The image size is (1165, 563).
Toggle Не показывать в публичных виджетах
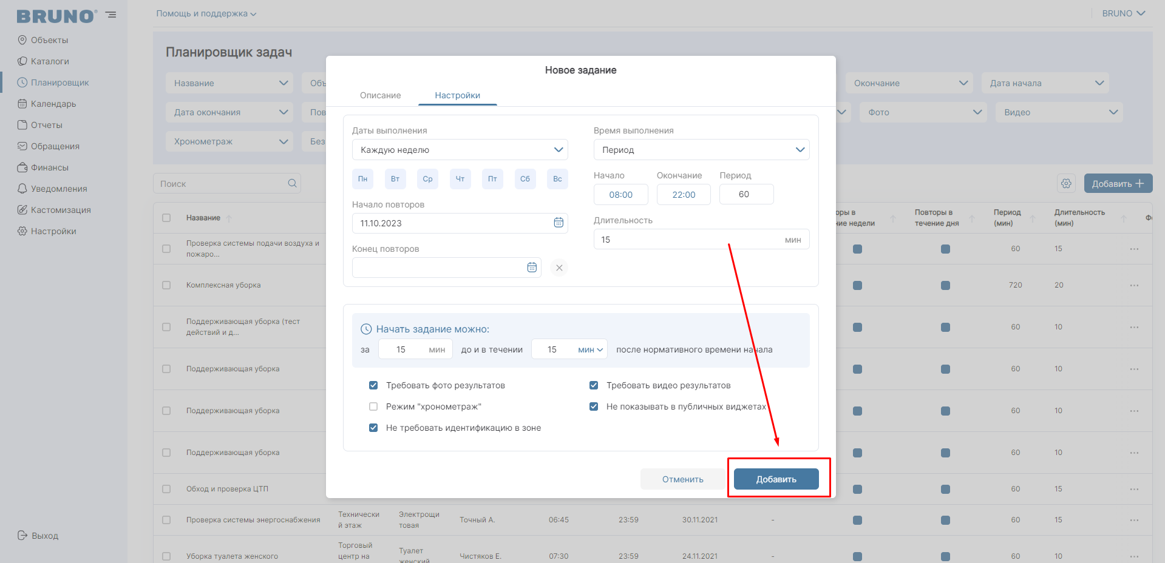tap(594, 406)
